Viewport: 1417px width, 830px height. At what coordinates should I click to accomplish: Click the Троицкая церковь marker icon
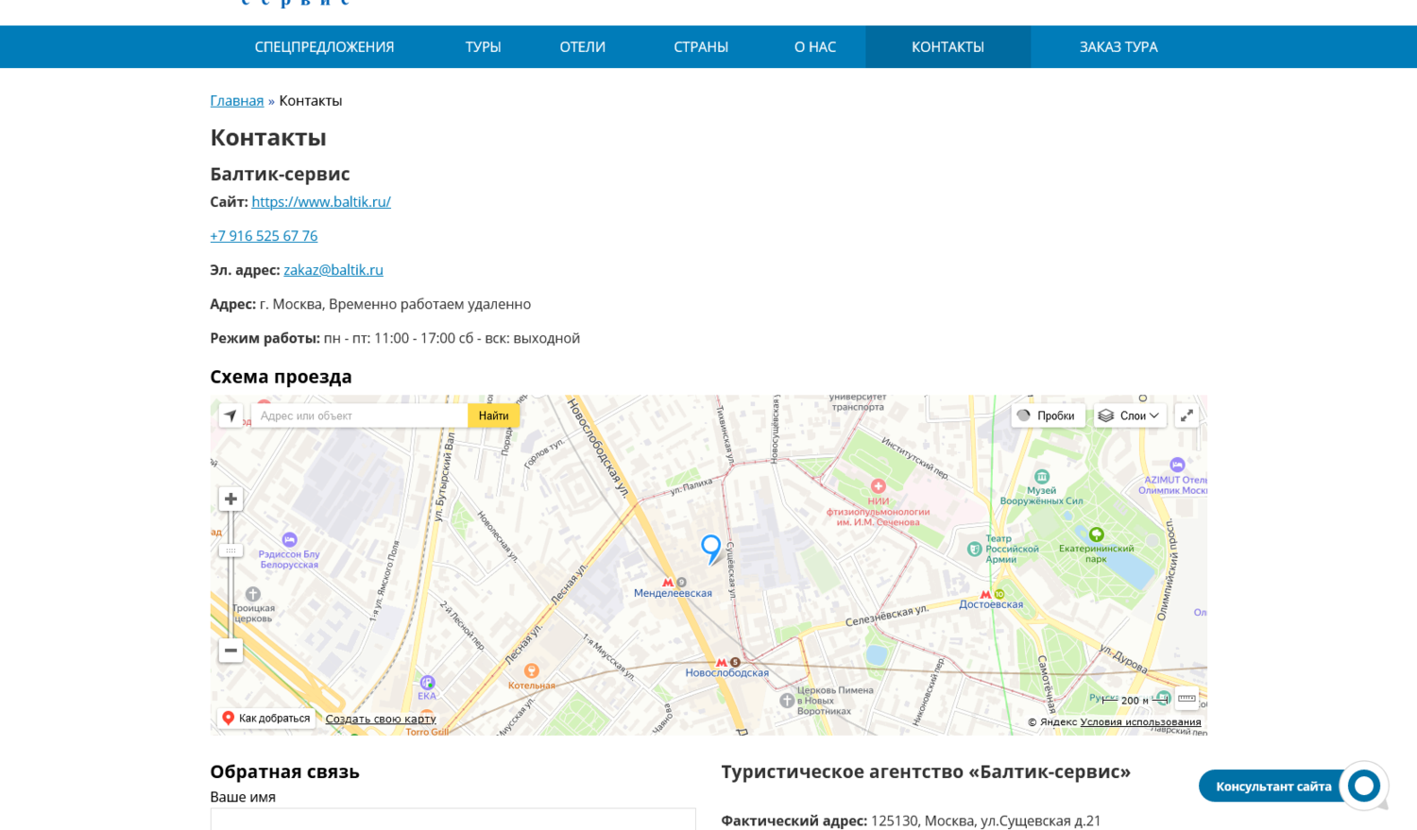tap(252, 594)
